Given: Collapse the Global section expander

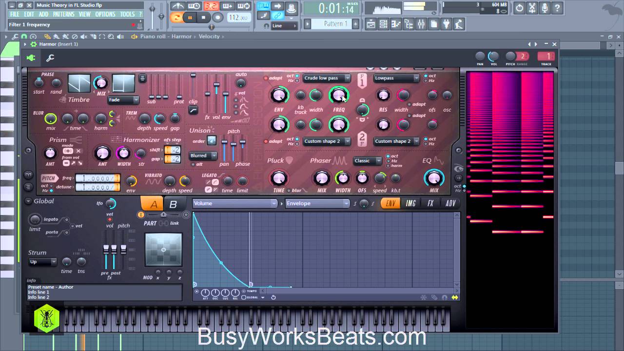Looking at the screenshot, I should coord(28,201).
